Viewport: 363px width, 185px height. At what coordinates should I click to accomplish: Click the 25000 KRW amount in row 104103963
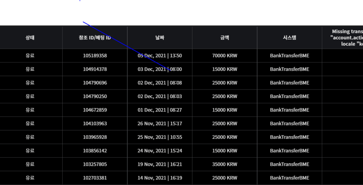pos(225,123)
